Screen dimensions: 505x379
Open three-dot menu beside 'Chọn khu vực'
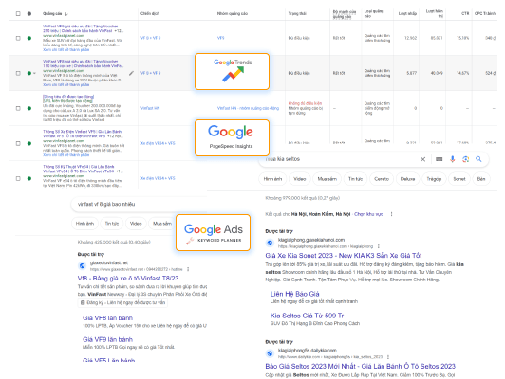click(x=392, y=214)
